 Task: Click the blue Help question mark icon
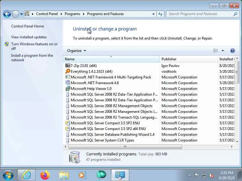pos(232,50)
